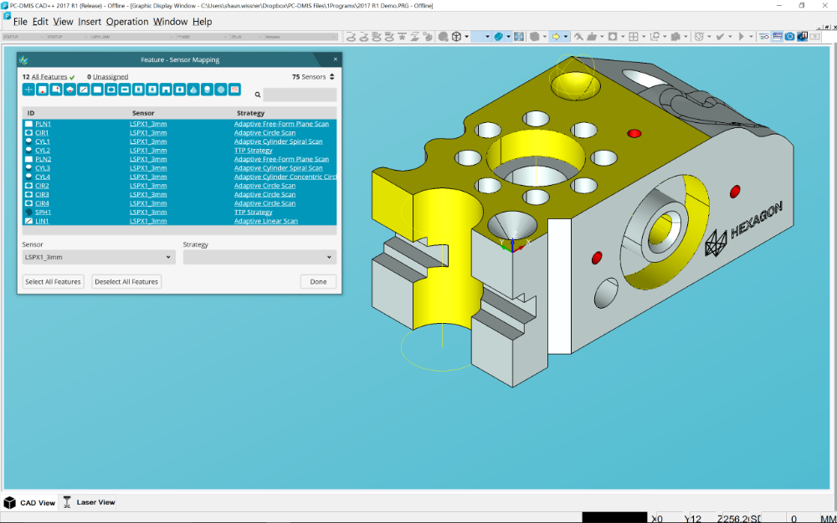Select the plane feature filter icon

[x=99, y=89]
